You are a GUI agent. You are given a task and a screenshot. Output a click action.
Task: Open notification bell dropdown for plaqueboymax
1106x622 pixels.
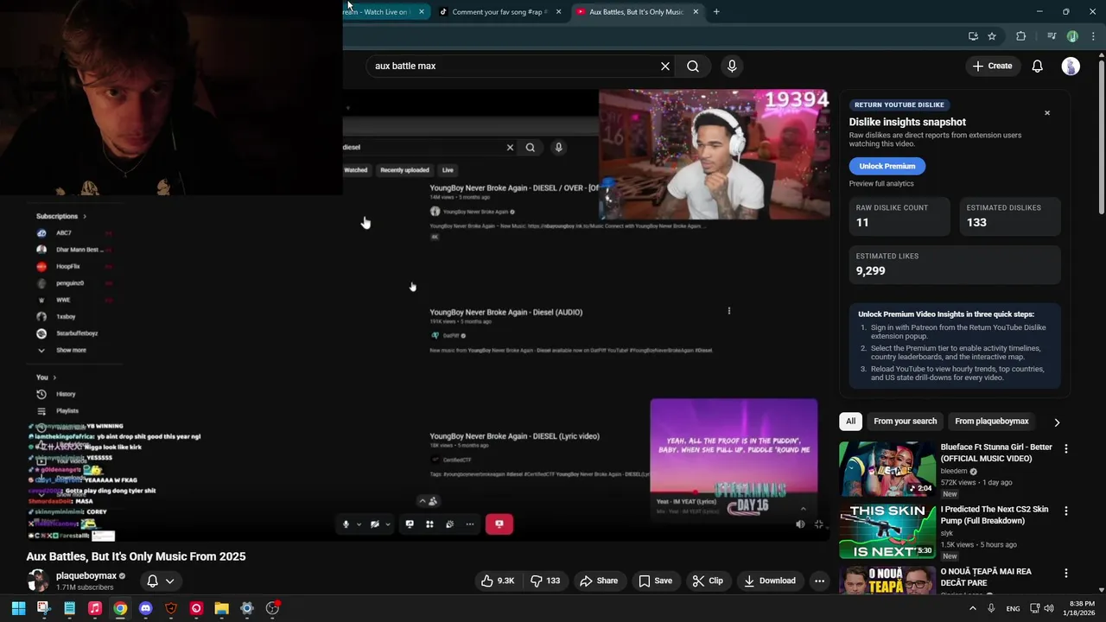[x=161, y=581]
